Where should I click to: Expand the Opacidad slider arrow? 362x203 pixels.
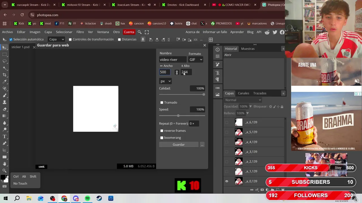250,107
